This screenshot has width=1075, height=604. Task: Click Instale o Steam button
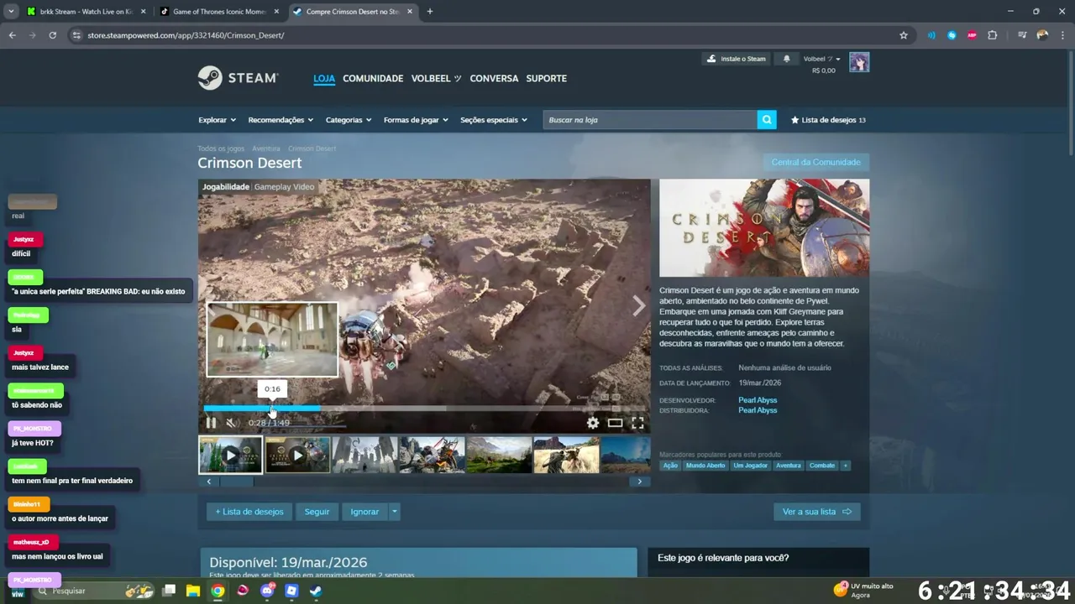pyautogui.click(x=737, y=59)
